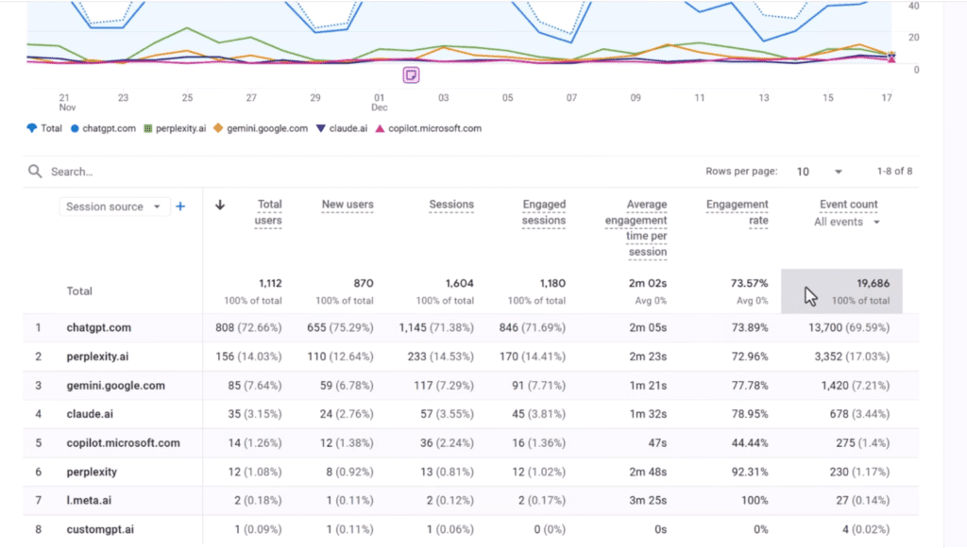Click the descending sort arrow icon
Viewport: 967px width, 548px height.
pos(220,205)
